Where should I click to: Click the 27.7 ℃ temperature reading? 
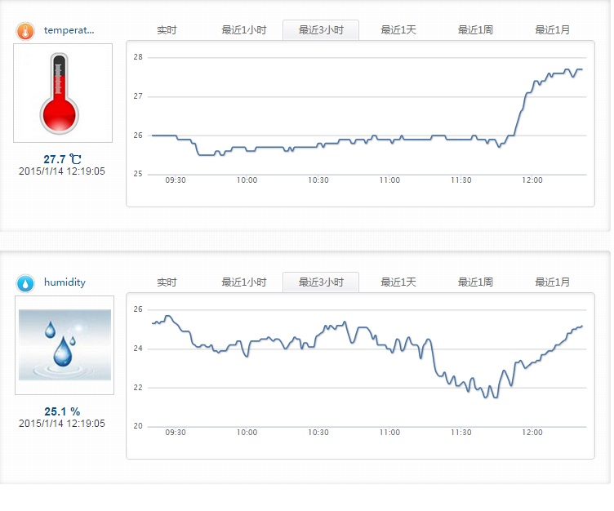click(x=62, y=159)
